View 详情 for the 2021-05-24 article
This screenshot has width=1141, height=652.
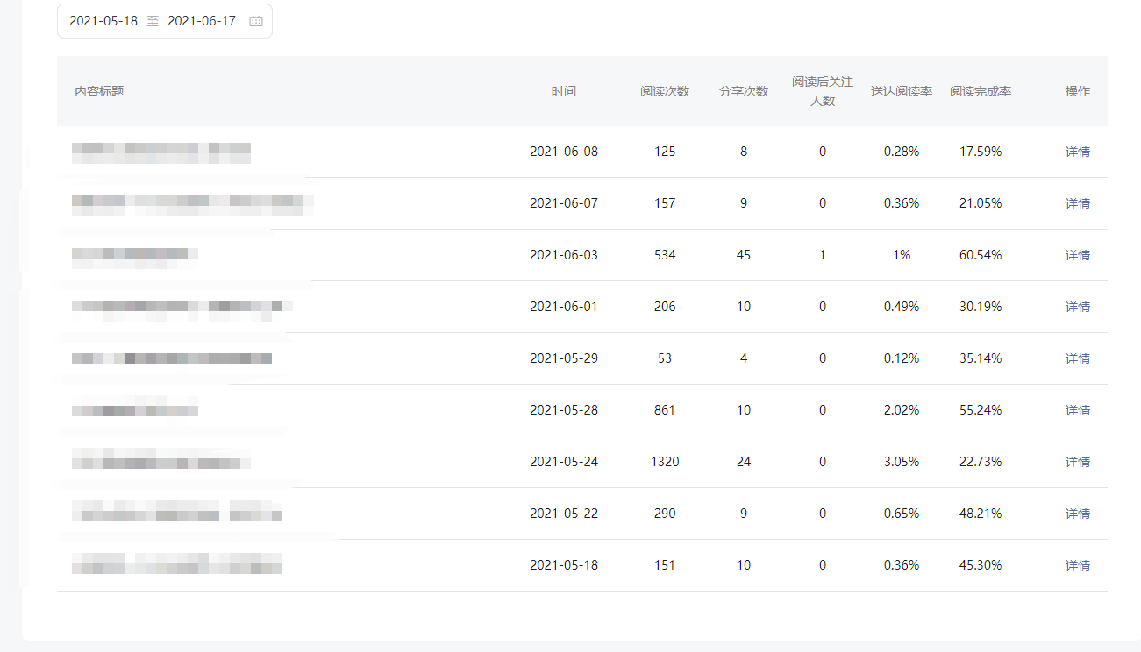pyautogui.click(x=1077, y=462)
